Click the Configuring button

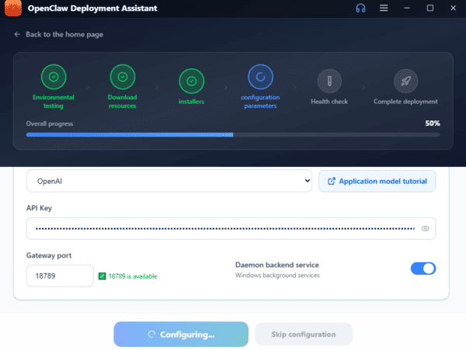(x=181, y=334)
